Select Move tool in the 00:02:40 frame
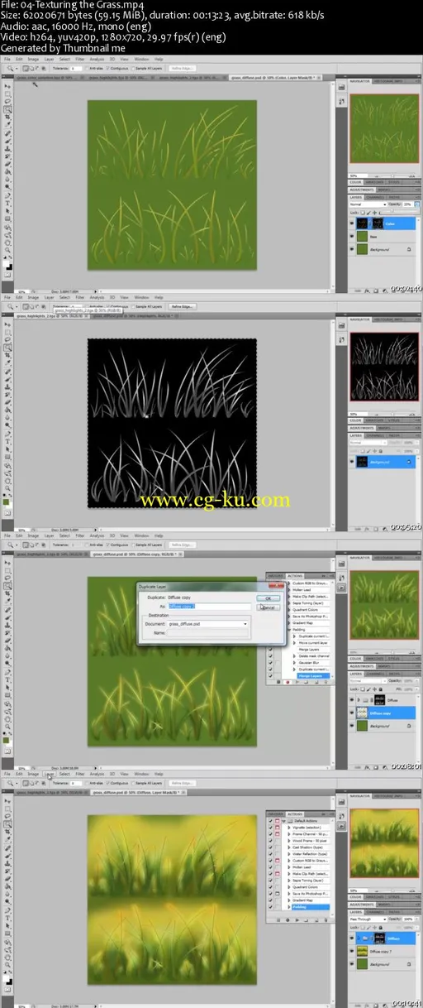The height and width of the screenshot is (1008, 423). coord(7,86)
